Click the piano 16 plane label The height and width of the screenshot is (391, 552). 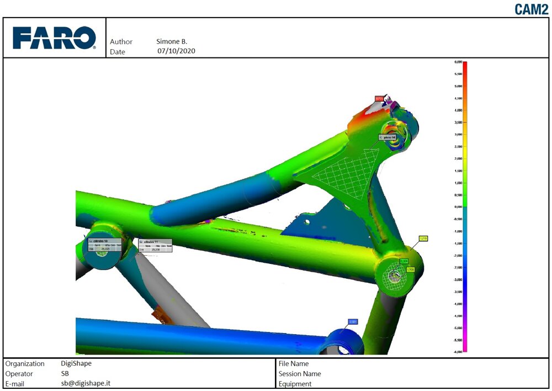tap(388, 137)
